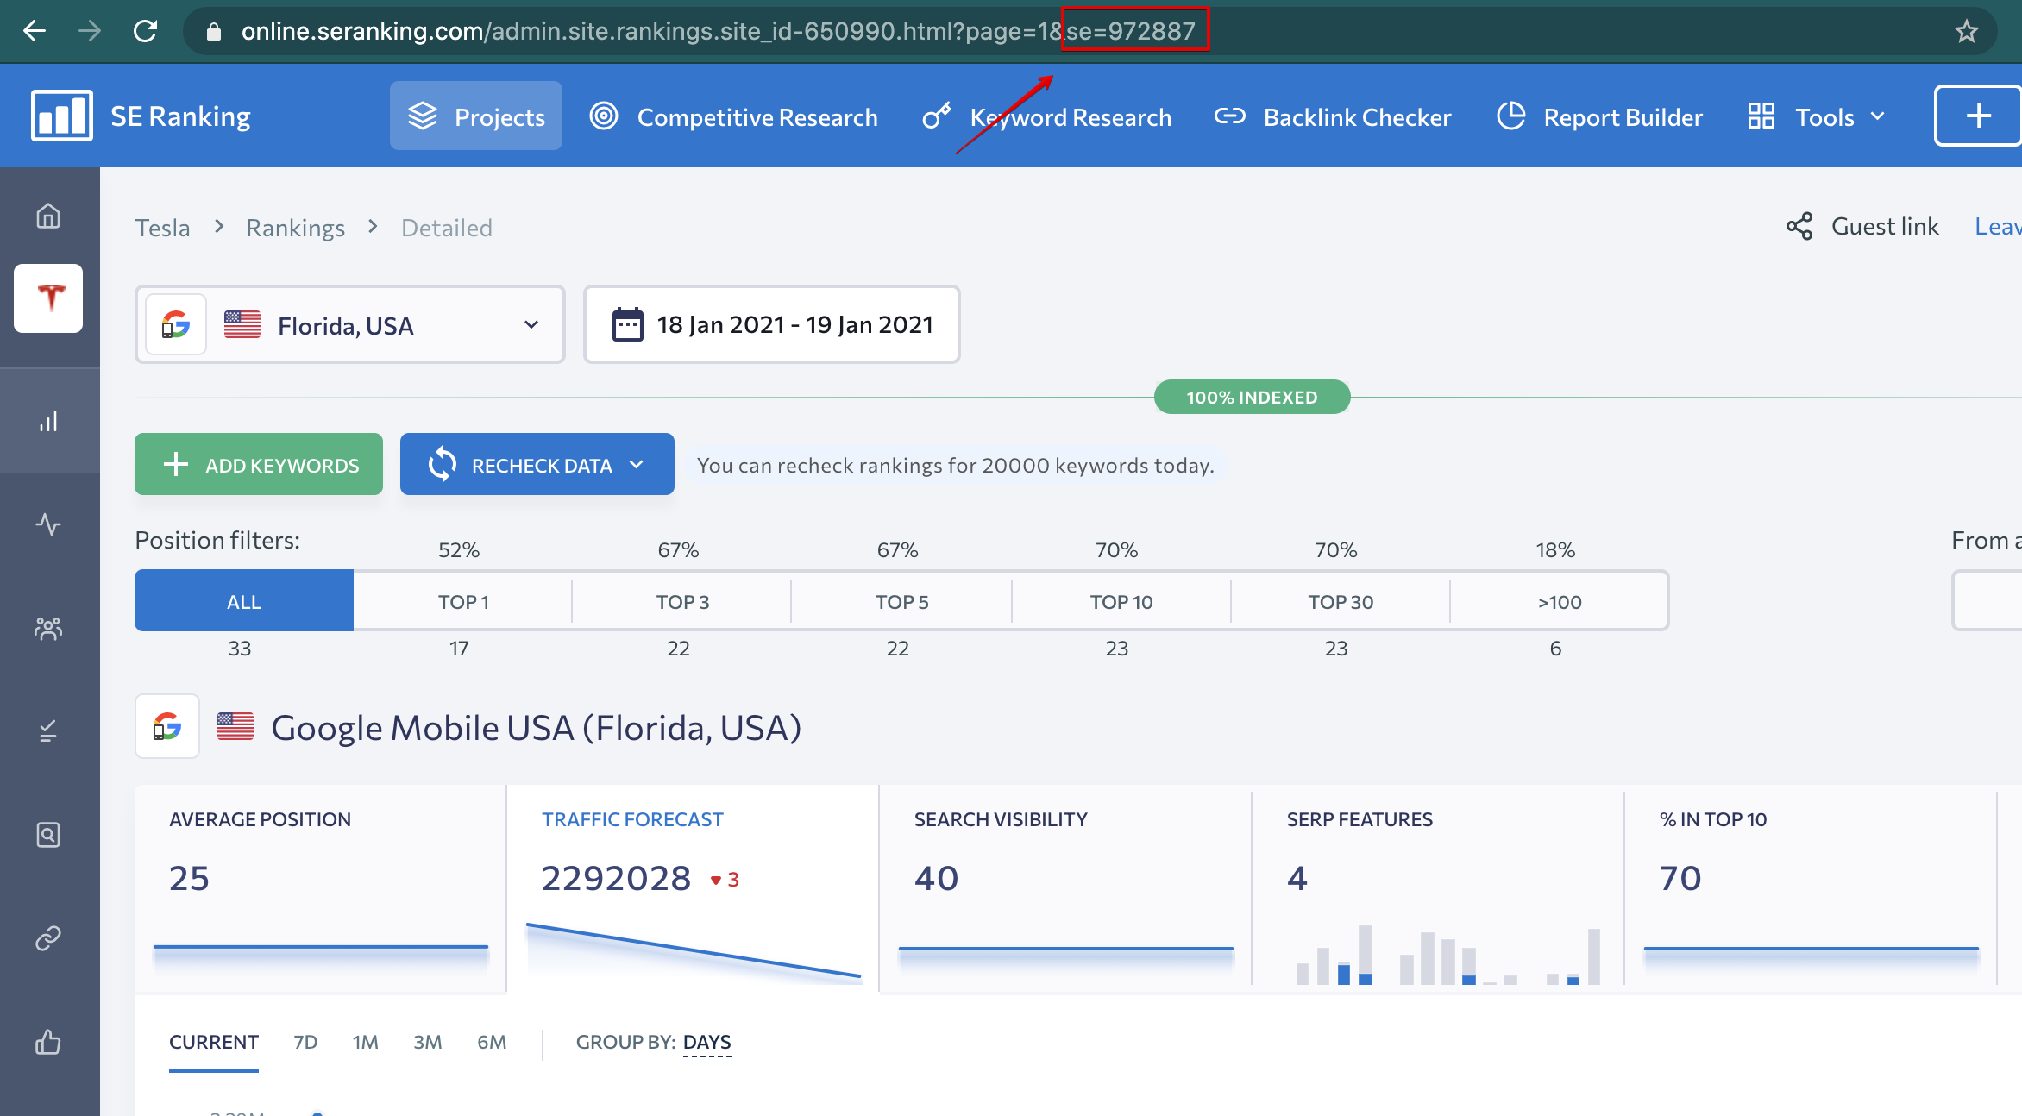Select CURRENT time range tab

214,1042
